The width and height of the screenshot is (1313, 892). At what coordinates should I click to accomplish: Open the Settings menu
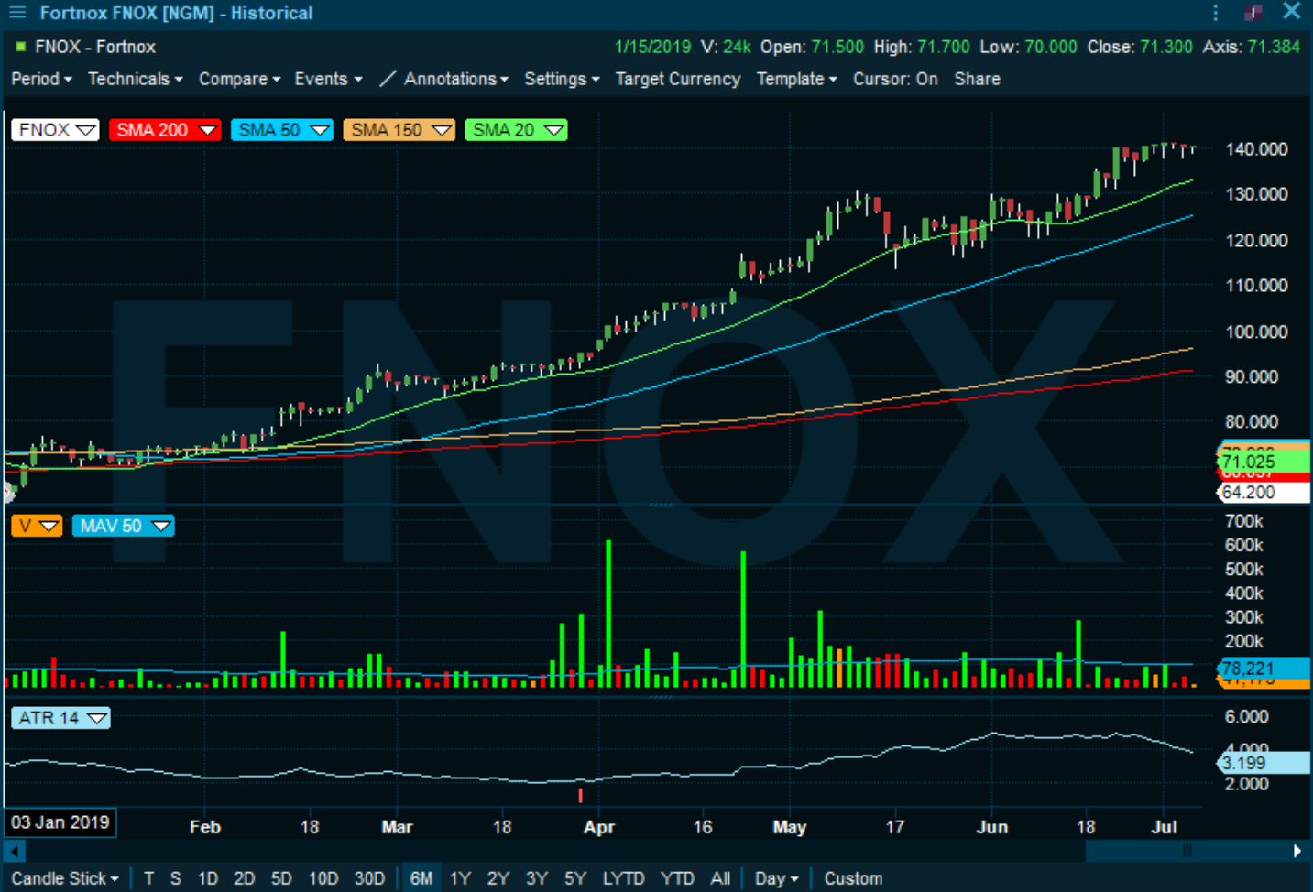click(562, 79)
